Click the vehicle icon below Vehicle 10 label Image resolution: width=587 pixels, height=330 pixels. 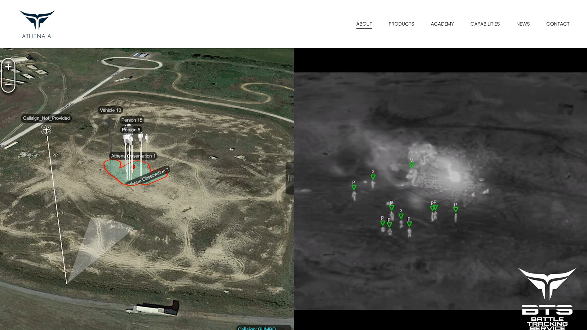110,123
